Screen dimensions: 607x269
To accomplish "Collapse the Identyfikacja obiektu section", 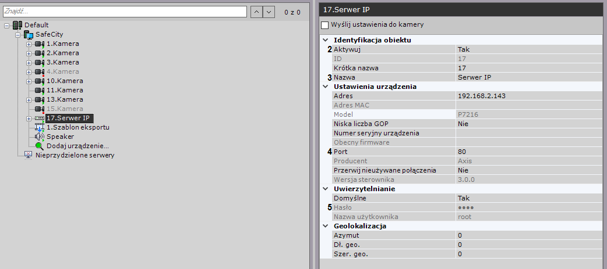I will click(x=325, y=40).
